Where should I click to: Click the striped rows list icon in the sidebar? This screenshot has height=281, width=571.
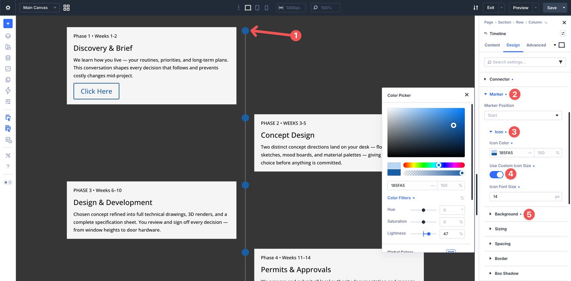point(8,101)
